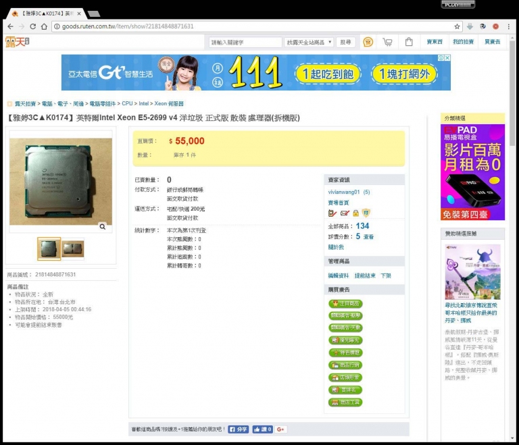Click 下架 to take item down
The width and height of the screenshot is (519, 445).
[x=386, y=276]
